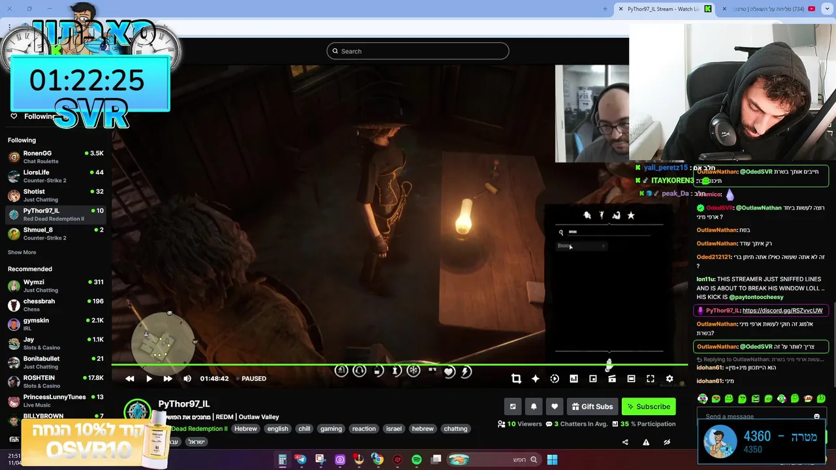Open Spotify from the taskbar

coord(417,460)
